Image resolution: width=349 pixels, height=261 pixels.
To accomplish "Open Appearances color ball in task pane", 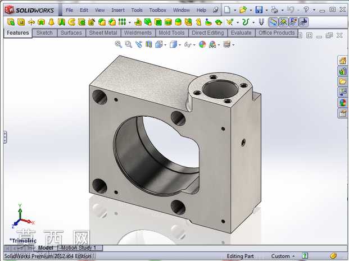I will 343,103.
